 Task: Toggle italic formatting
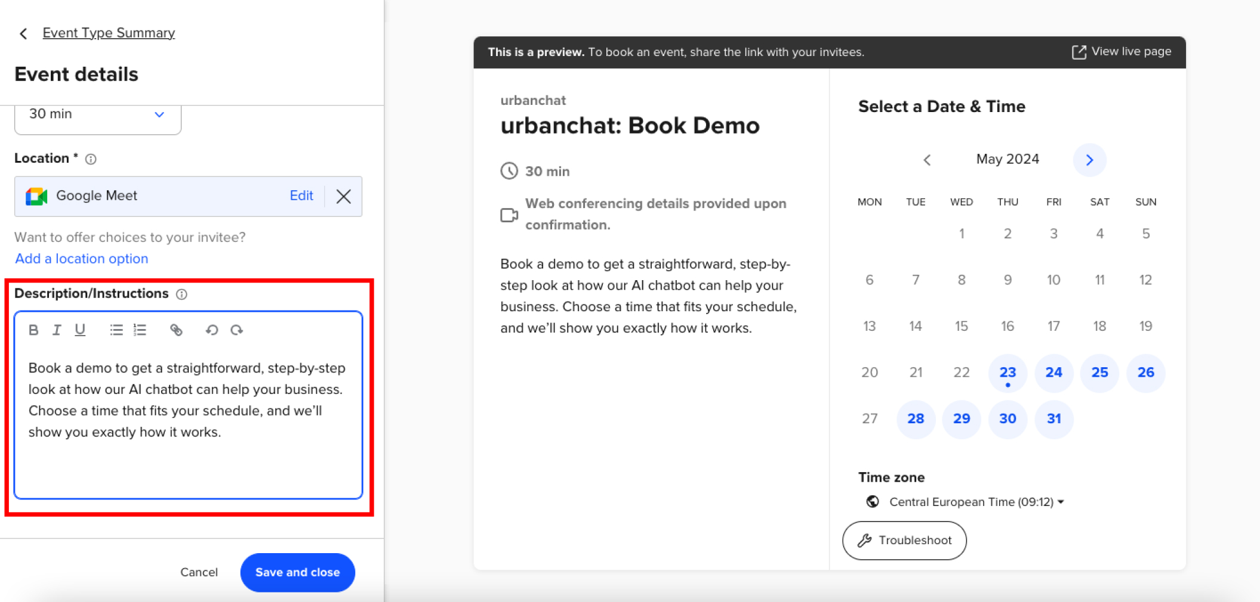[57, 330]
